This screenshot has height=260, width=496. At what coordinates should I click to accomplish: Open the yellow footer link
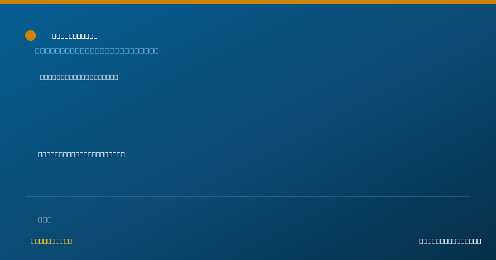[x=51, y=241]
